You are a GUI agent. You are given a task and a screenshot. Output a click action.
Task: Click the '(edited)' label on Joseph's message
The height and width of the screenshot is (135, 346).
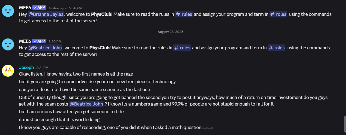point(207,128)
